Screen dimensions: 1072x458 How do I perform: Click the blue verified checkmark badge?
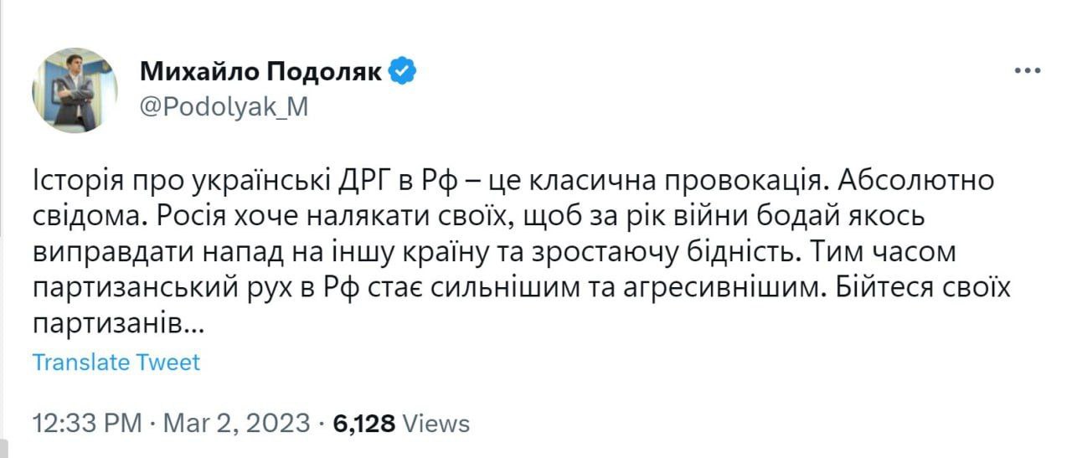(404, 73)
